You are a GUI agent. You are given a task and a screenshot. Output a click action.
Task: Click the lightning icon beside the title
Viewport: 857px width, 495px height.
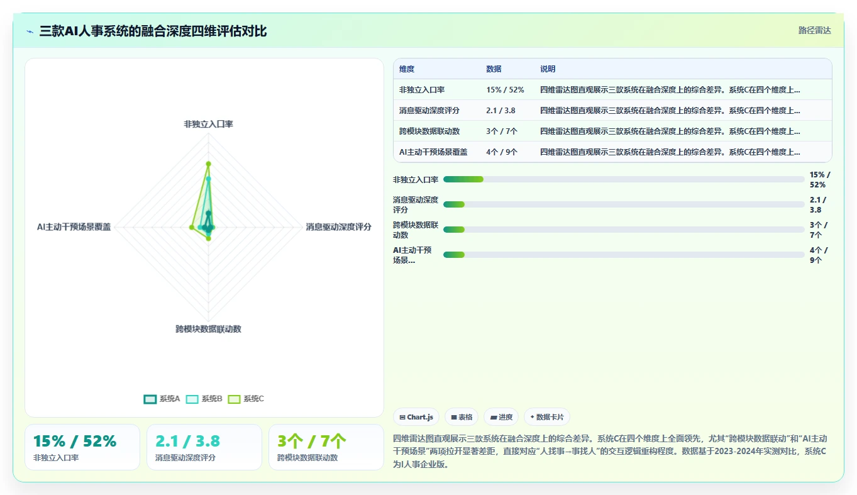tap(30, 31)
